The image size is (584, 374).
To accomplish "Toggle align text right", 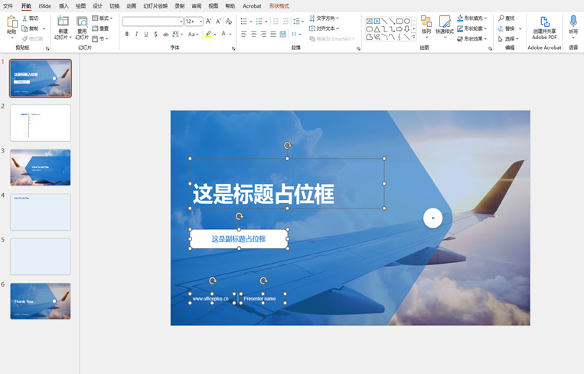I will pyautogui.click(x=263, y=34).
